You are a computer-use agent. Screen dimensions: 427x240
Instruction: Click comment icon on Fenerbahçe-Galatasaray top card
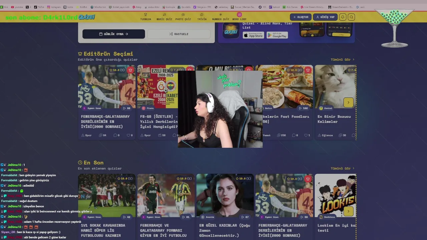(117, 135)
